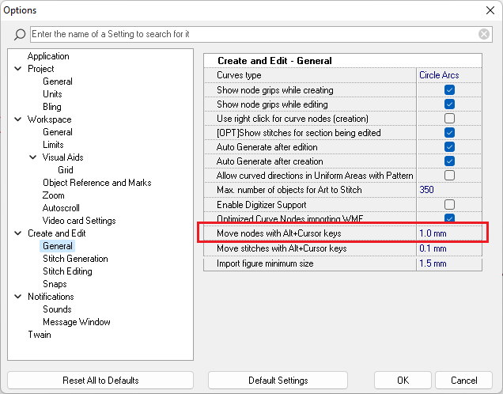This screenshot has height=394, width=503.
Task: Select Bling in the settings tree
Action: click(x=52, y=107)
